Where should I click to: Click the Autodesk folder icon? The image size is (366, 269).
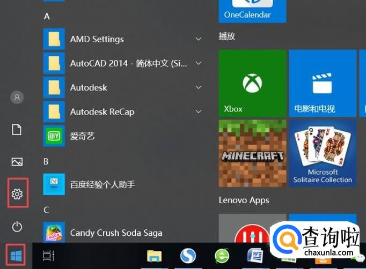click(54, 87)
